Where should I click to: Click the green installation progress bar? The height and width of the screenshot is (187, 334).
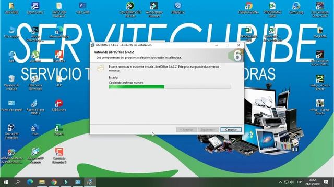[x=170, y=87]
